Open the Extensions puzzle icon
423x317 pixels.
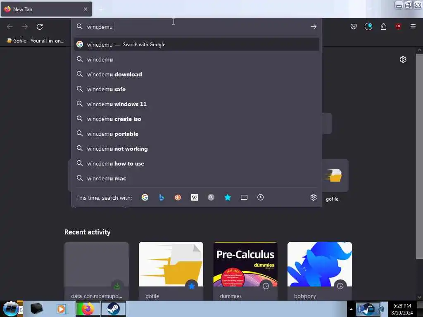383,26
